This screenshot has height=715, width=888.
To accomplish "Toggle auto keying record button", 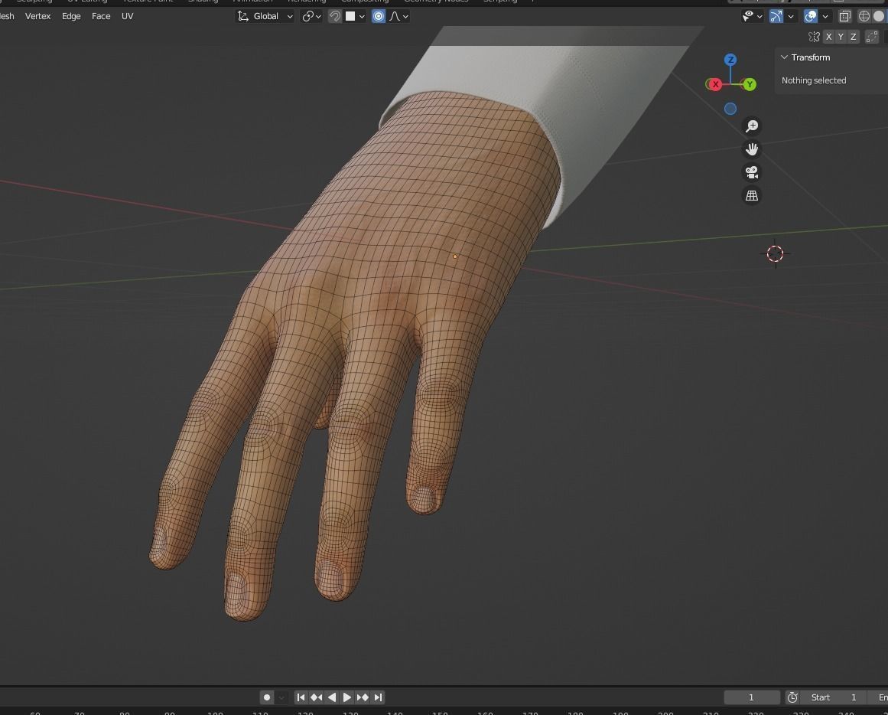I will pyautogui.click(x=267, y=697).
